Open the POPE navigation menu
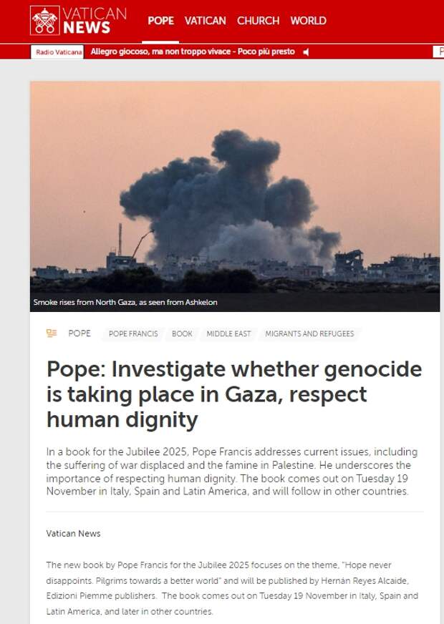444x624 pixels. (160, 21)
